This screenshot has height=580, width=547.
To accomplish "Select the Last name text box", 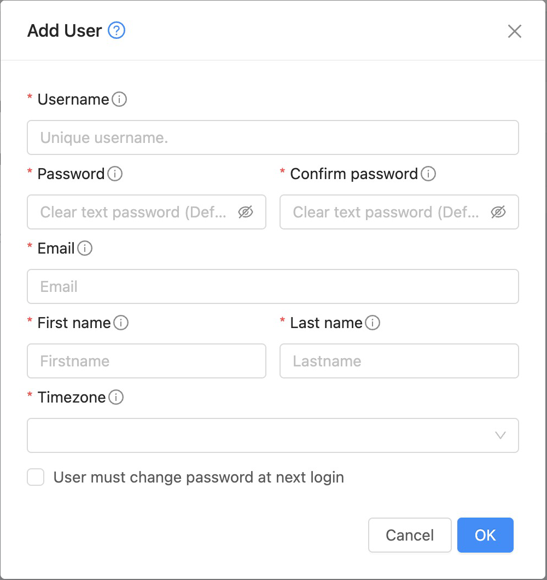I will coord(399,361).
